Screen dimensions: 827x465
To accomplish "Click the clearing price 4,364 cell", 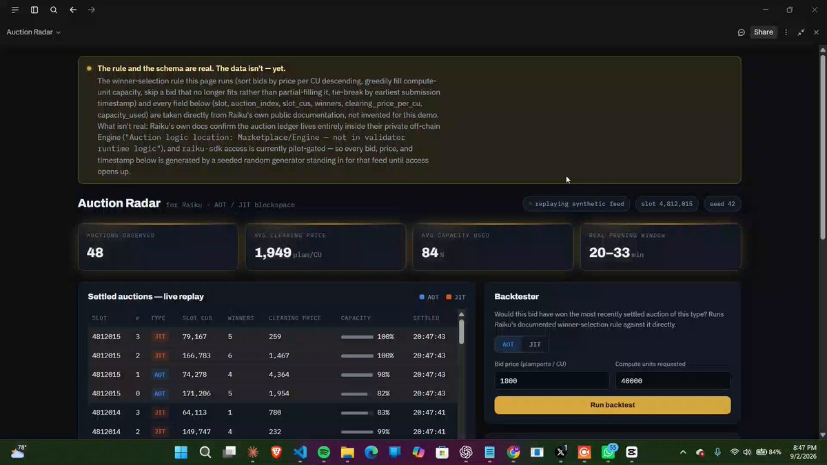I will [279, 375].
